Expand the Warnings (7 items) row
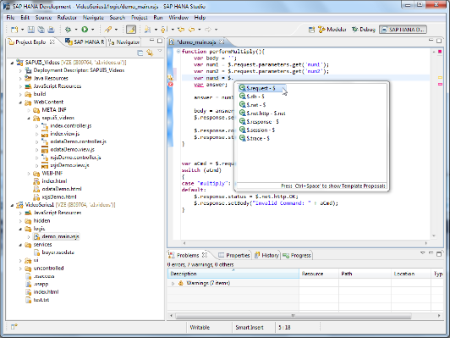This screenshot has width=450, height=338. point(173,284)
